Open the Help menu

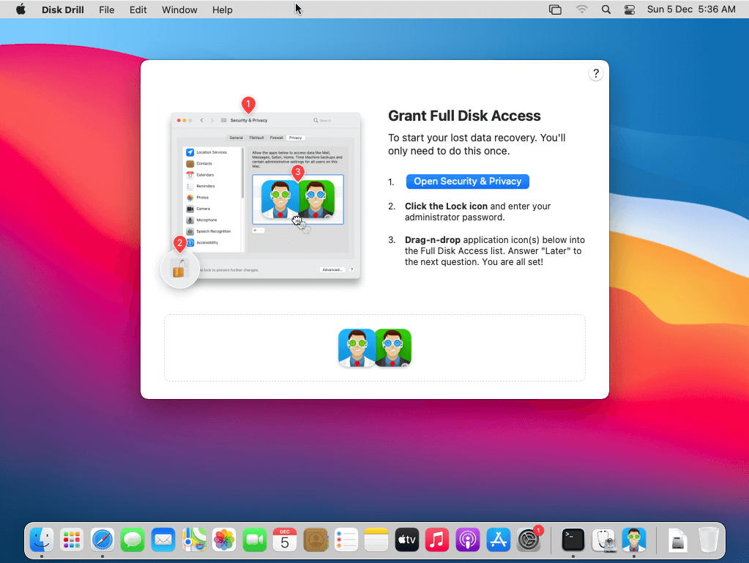[x=222, y=10]
